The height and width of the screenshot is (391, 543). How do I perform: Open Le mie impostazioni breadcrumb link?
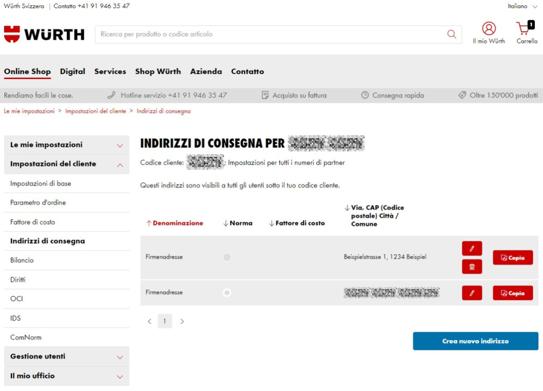29,111
